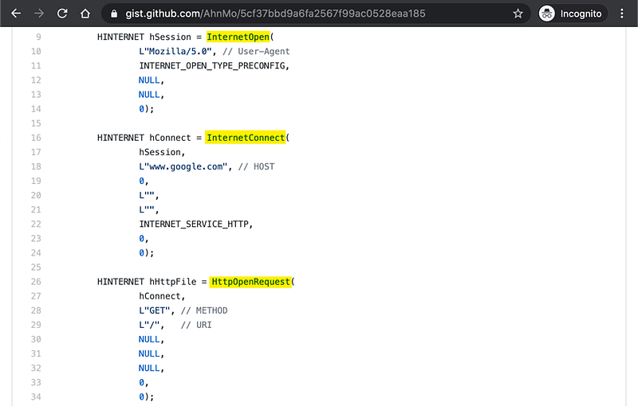Click the L"Mozilla/5.0" string literal
Screen dimensions: 638x406
coord(175,52)
